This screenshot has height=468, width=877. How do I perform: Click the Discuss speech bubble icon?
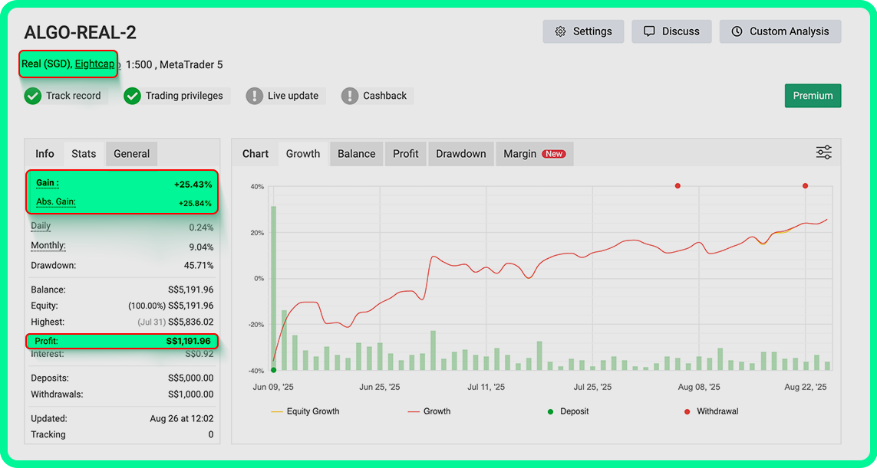click(x=649, y=31)
